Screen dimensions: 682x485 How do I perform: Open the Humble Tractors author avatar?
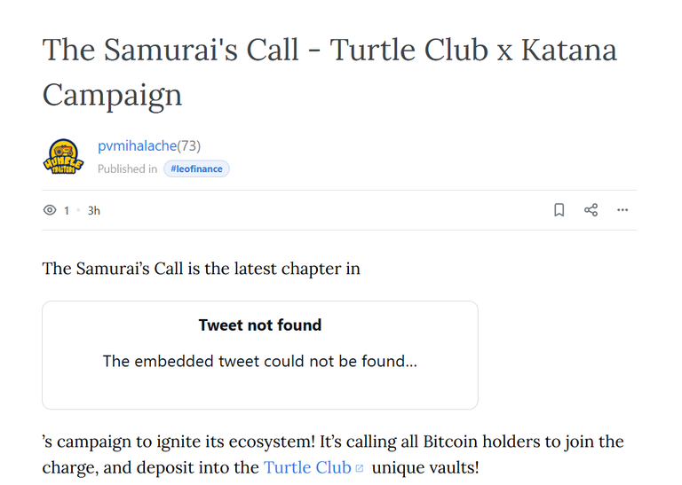click(63, 157)
